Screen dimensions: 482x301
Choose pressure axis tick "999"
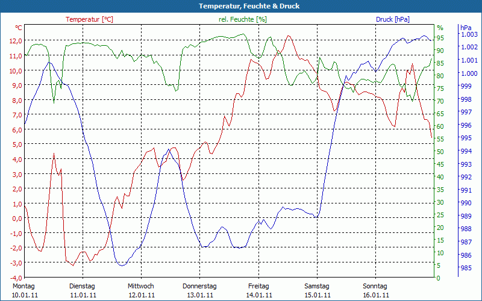(466, 86)
